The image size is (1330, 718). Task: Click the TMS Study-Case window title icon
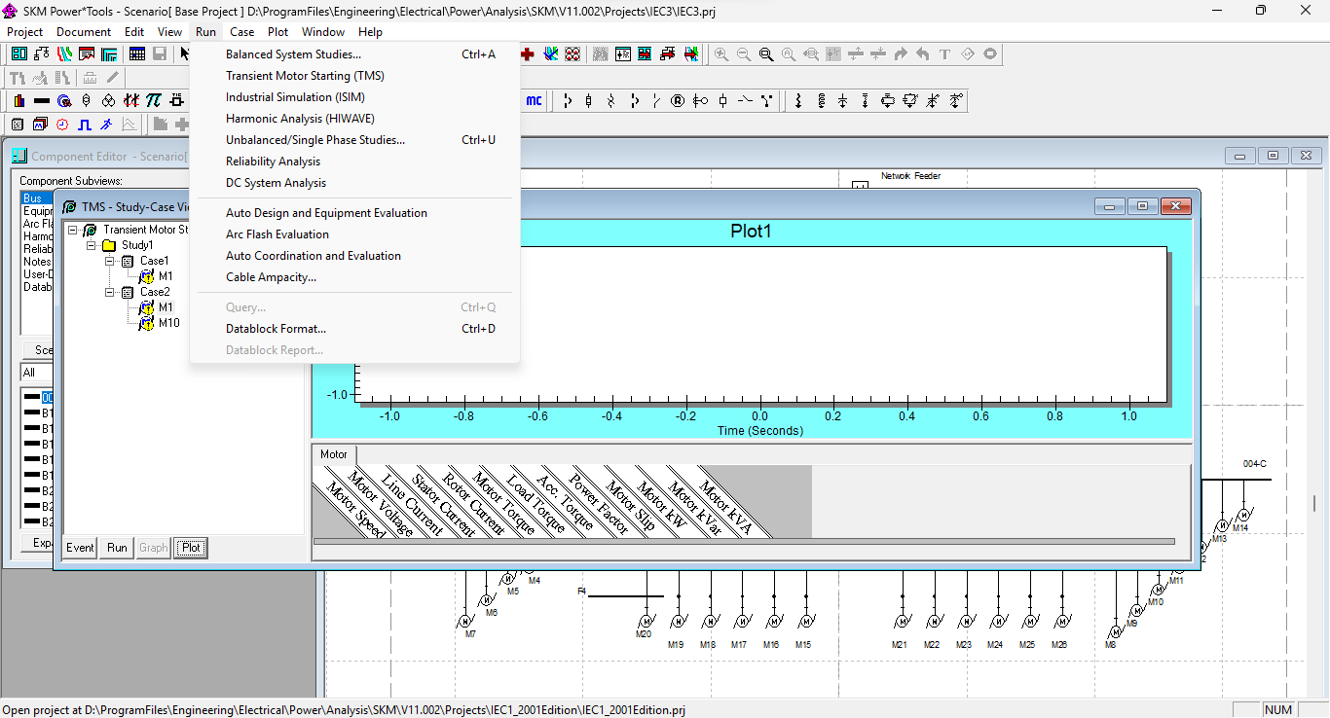[x=69, y=206]
